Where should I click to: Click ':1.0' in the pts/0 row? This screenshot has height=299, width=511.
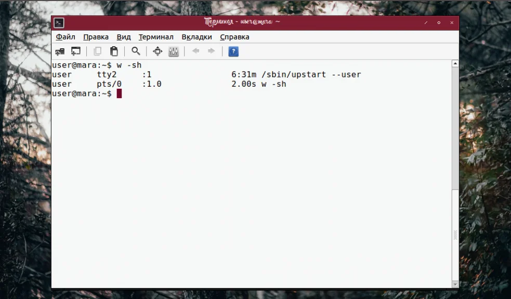[152, 84]
